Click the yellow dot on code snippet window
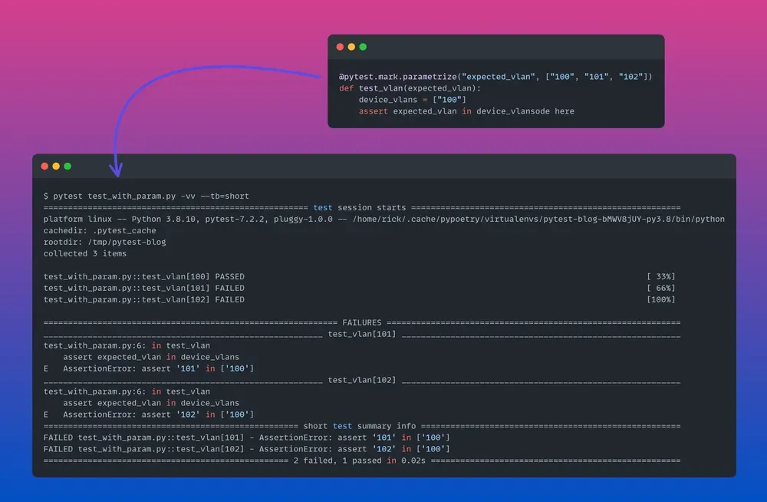This screenshot has width=767, height=502. [x=352, y=47]
